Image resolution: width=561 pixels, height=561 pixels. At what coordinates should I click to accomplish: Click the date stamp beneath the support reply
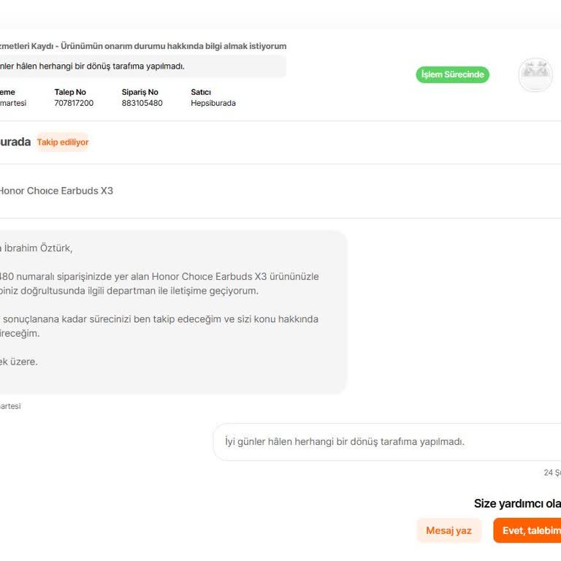[9, 406]
